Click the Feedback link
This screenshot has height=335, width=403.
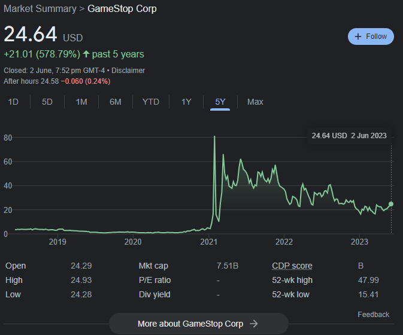point(374,315)
